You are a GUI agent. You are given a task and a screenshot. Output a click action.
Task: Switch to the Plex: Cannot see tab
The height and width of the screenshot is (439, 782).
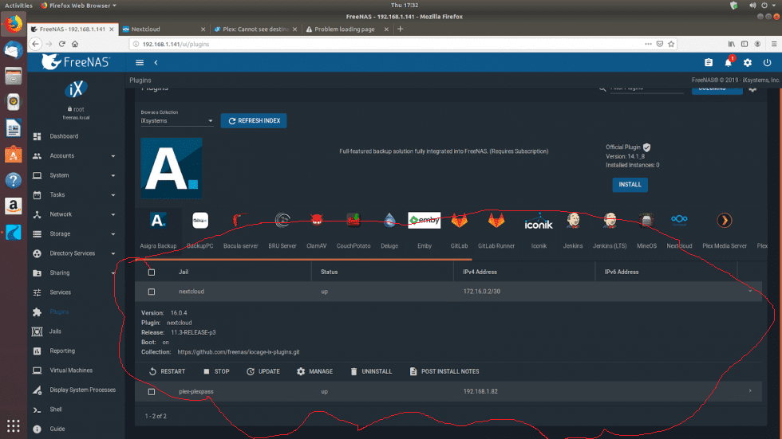pyautogui.click(x=255, y=29)
